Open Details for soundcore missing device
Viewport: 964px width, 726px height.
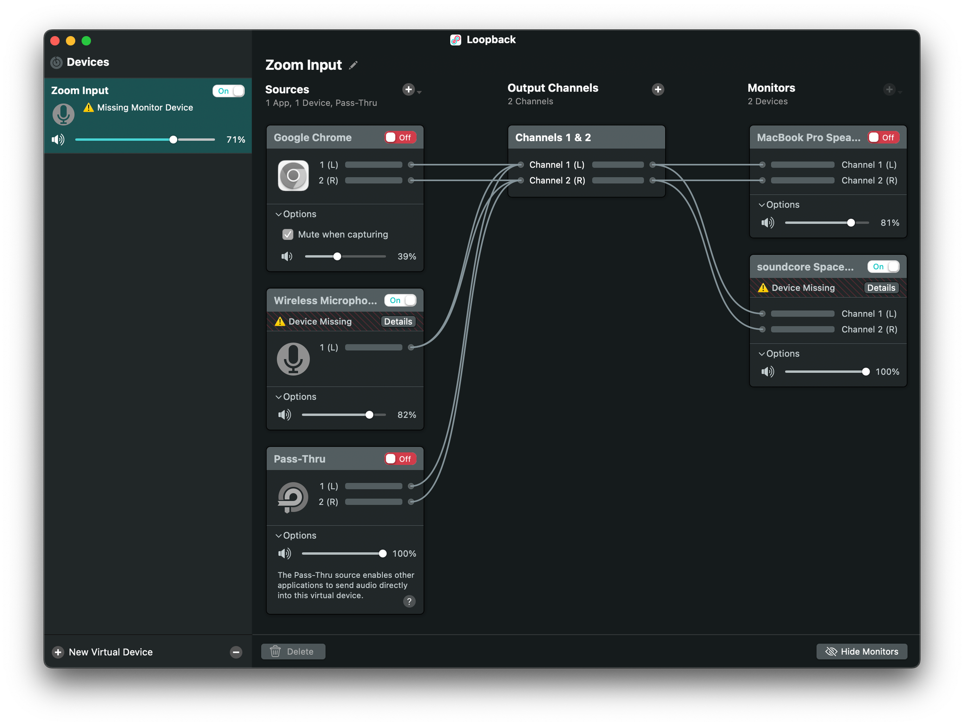click(881, 288)
